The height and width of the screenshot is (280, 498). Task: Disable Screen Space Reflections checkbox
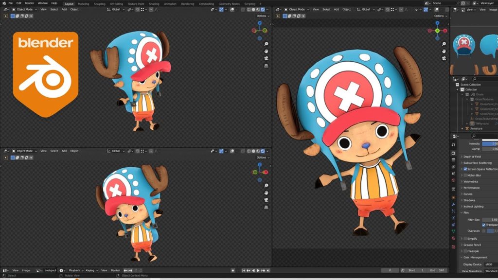pos(465,169)
